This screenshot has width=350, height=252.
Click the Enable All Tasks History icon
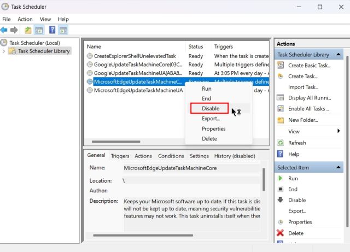[281, 109]
